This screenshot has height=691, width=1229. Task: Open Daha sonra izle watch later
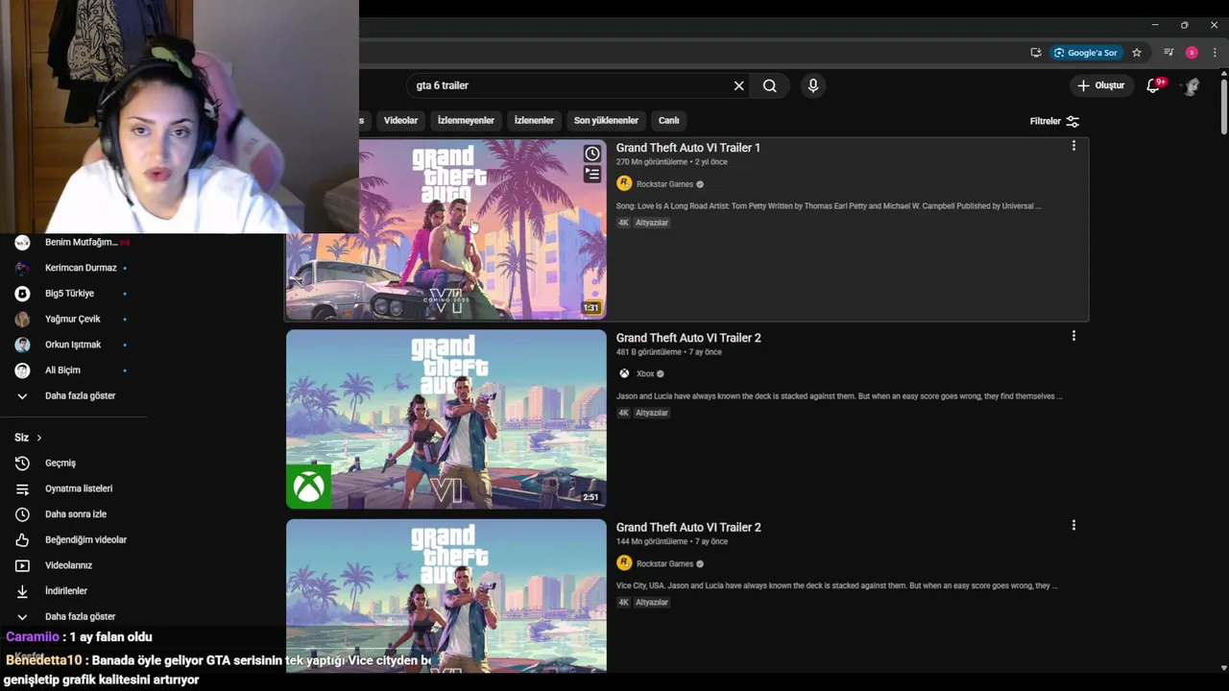tap(72, 514)
